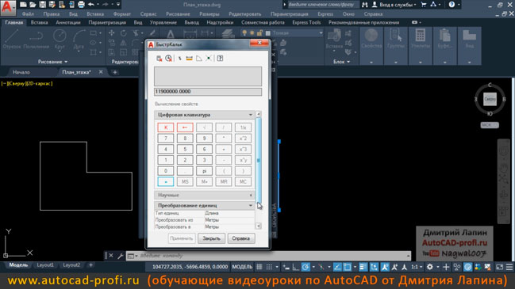Toggle polar tracking in the status bar

point(306,267)
